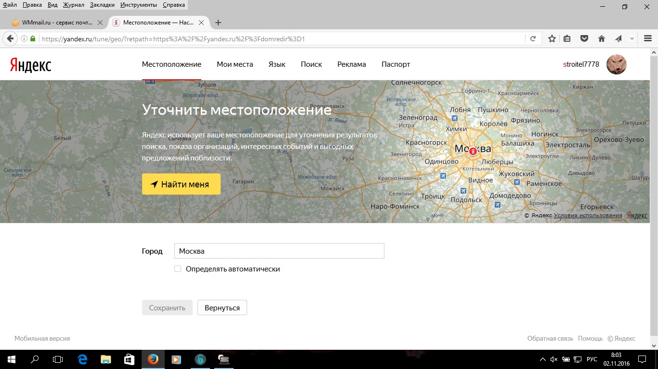Select the Местоположение settings tab
Viewport: 658px width, 369px height.
(x=171, y=64)
